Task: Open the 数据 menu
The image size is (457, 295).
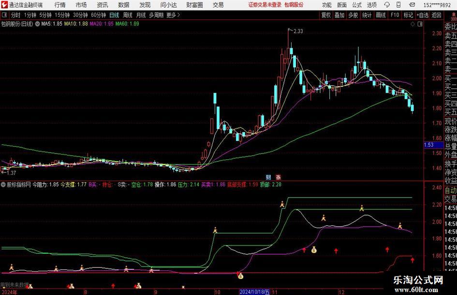Action: tap(124, 5)
